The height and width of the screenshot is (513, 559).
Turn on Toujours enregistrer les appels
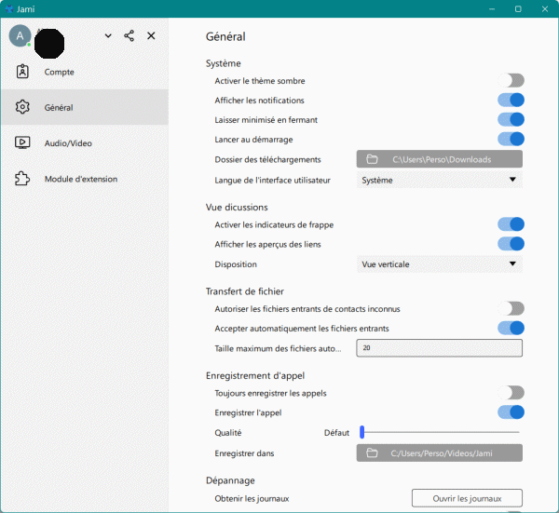pyautogui.click(x=511, y=393)
